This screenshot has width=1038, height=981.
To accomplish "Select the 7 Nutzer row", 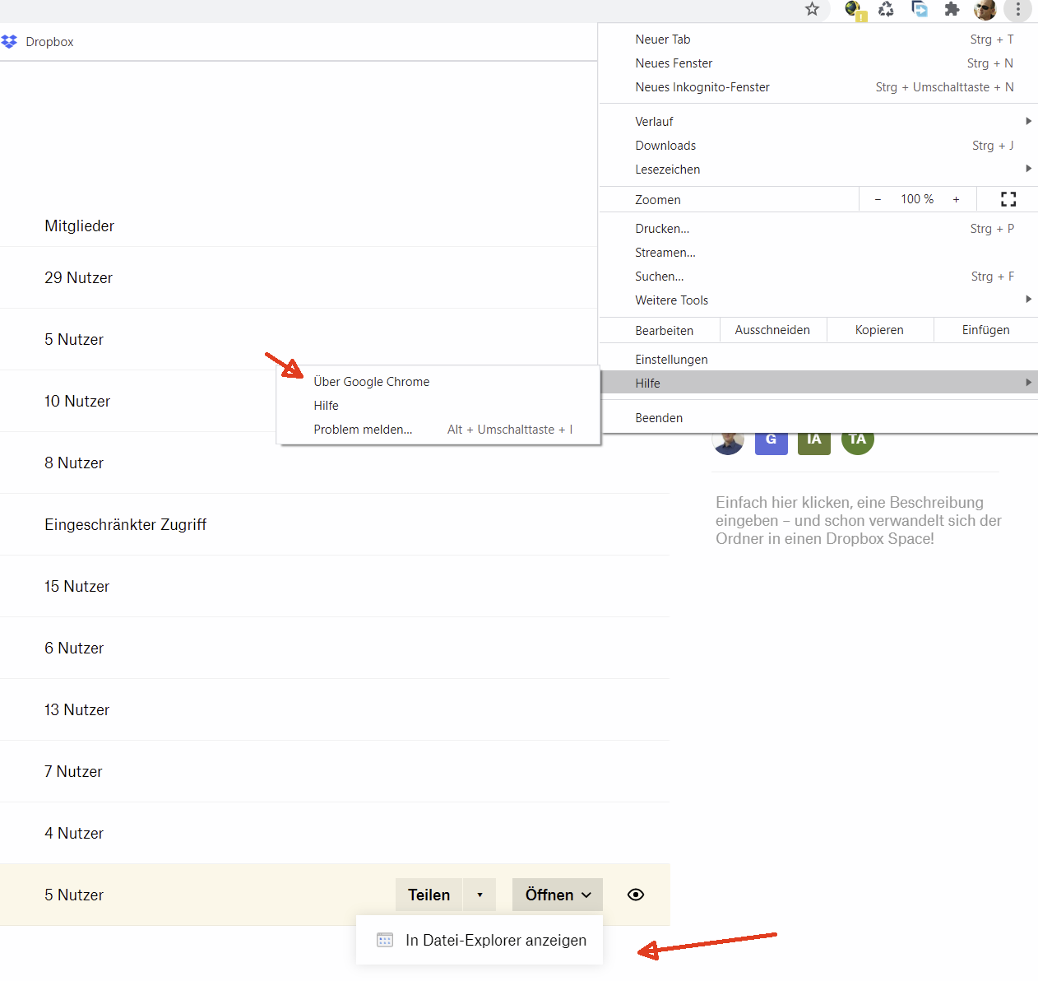I will tap(335, 772).
